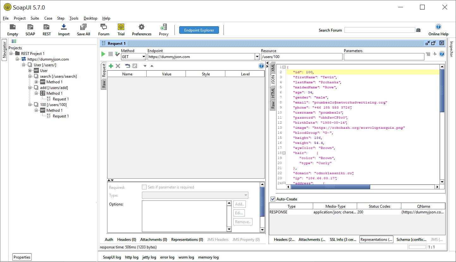Collapse the hair JSON node fold toggle
The width and height of the screenshot is (456, 262).
(284, 153)
